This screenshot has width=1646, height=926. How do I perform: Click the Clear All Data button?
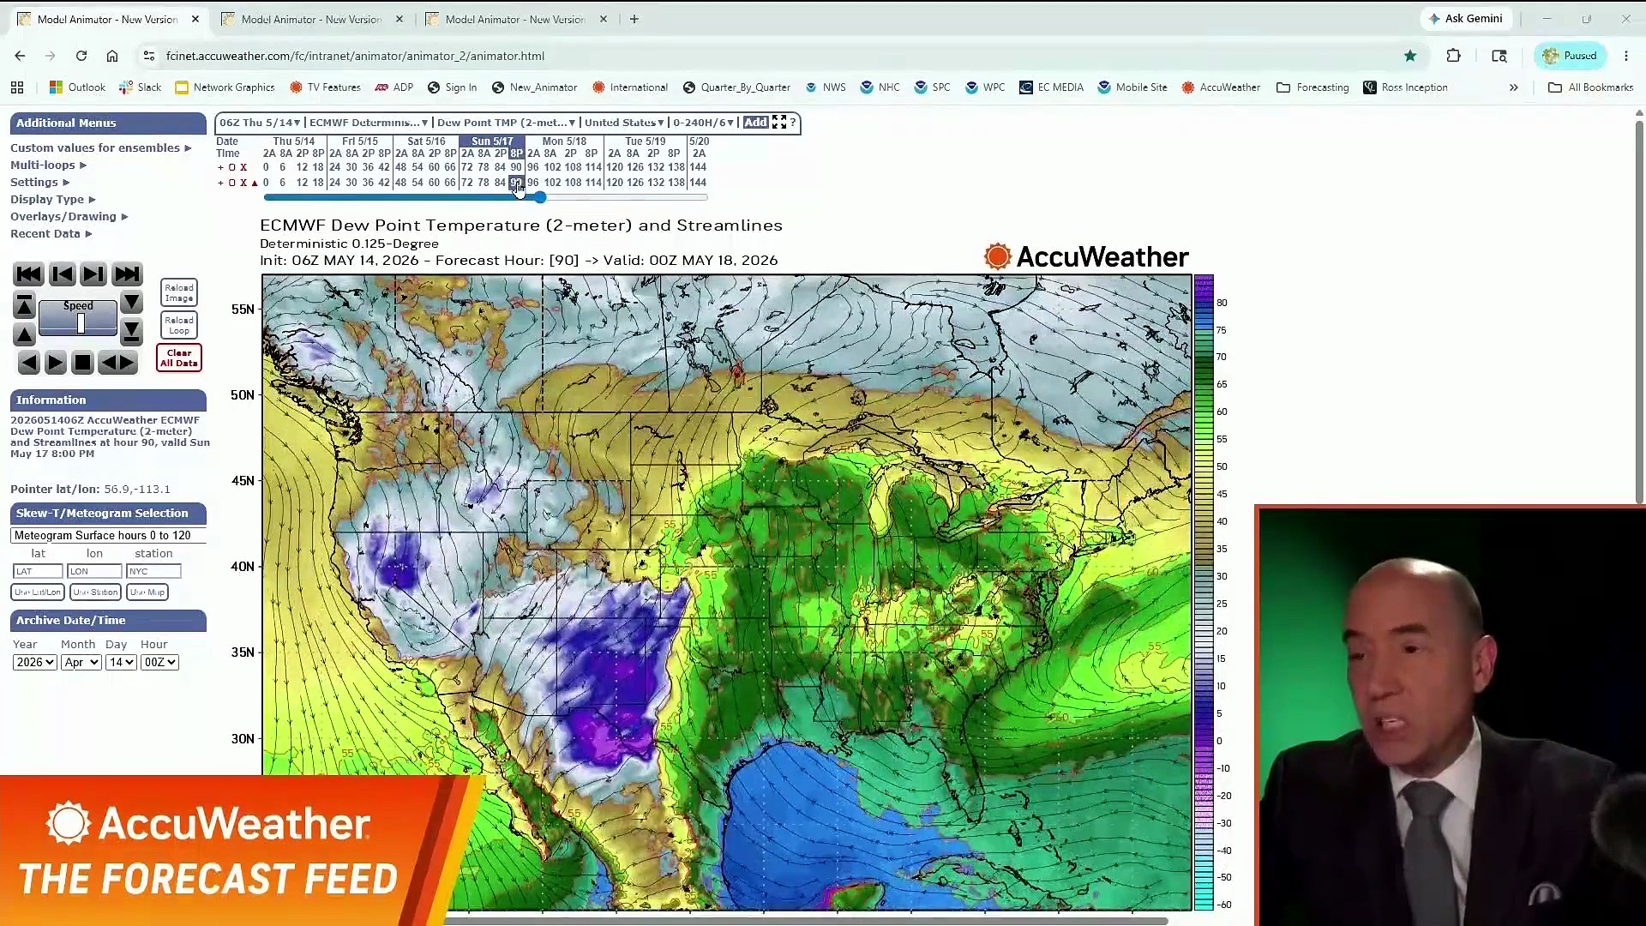click(179, 358)
